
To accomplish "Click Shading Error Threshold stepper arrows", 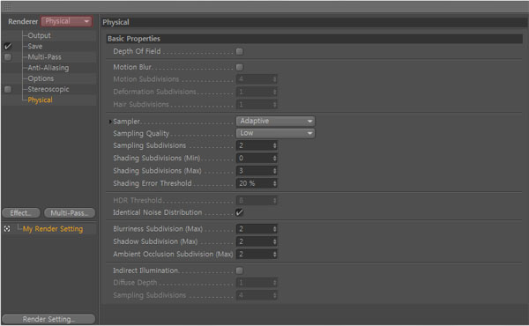I will click(274, 183).
